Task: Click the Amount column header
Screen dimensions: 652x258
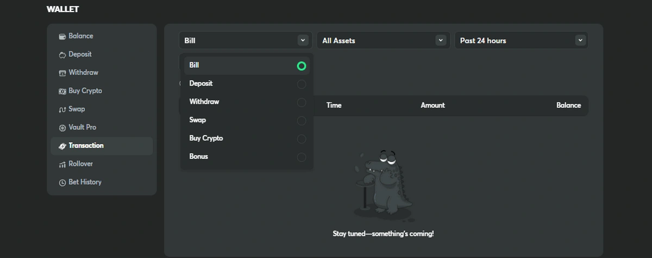Action: point(432,105)
